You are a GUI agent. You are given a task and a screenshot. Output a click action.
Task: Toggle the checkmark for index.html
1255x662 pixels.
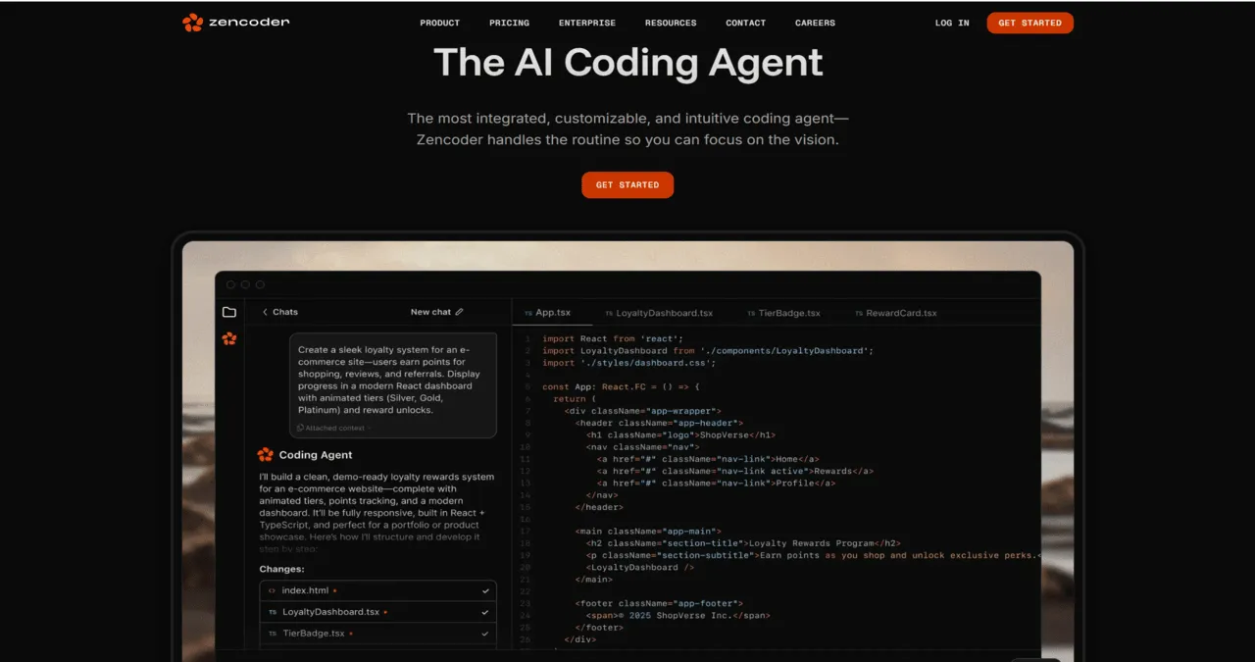483,589
